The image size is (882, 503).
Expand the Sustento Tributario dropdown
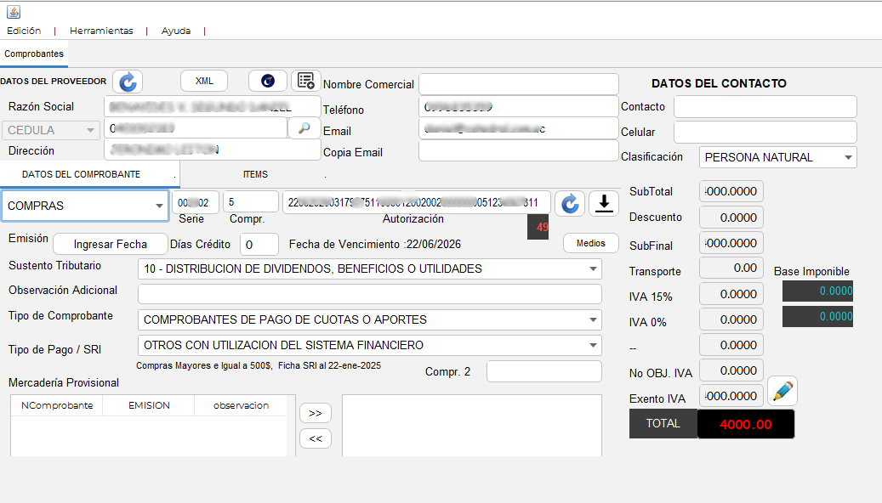[x=370, y=268]
